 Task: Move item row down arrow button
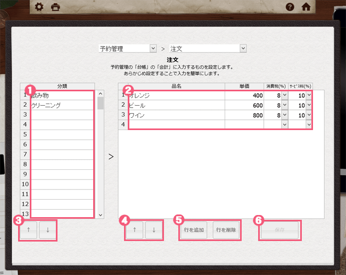154,230
